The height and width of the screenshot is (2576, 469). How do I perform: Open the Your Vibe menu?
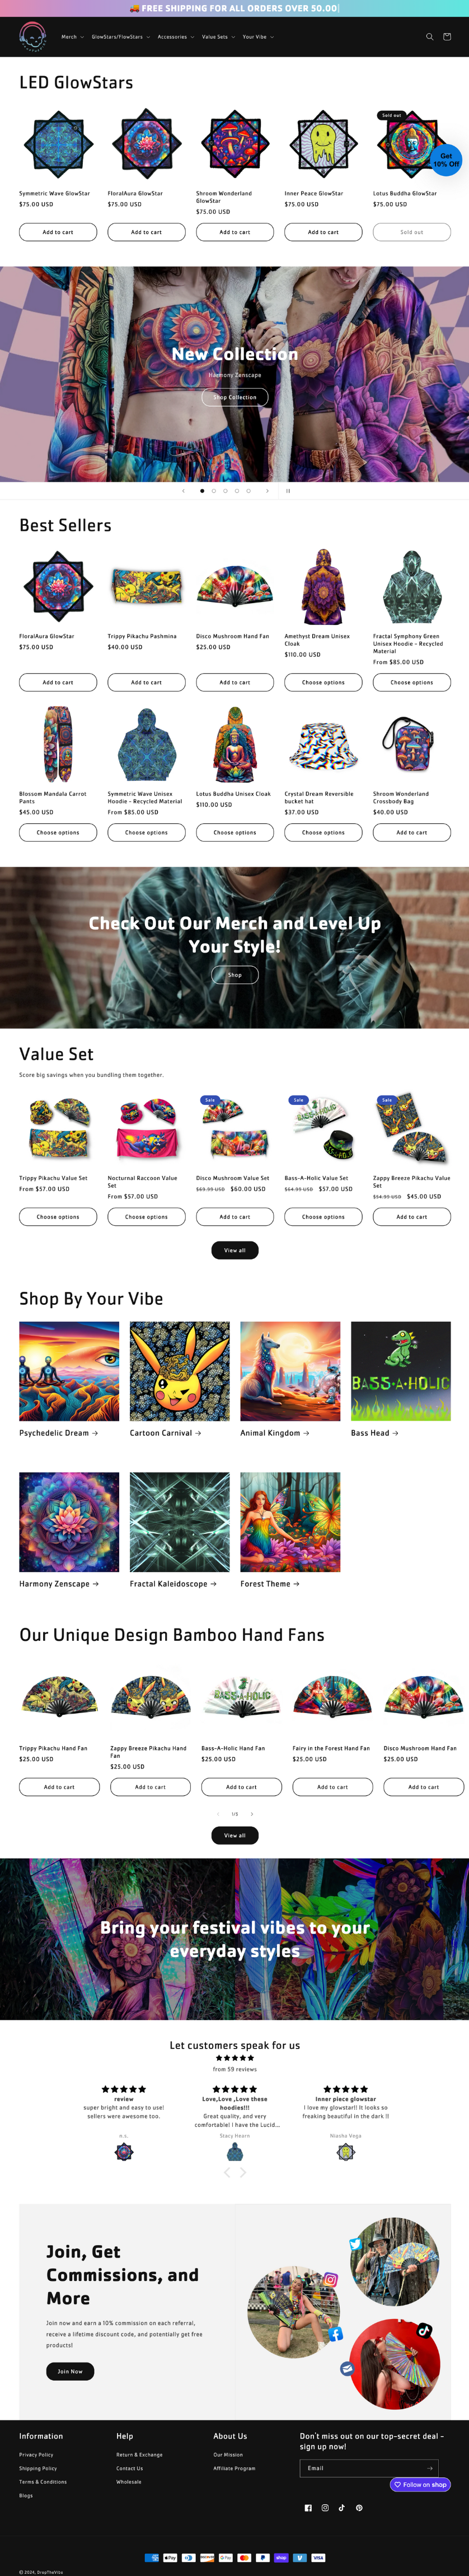(258, 37)
